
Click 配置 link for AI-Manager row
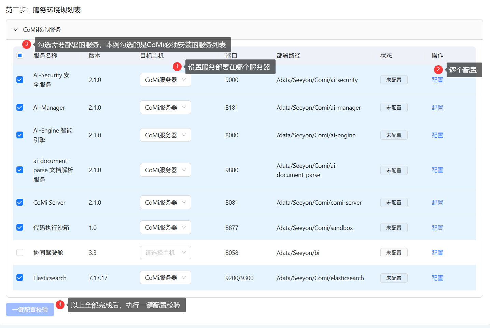coord(437,107)
